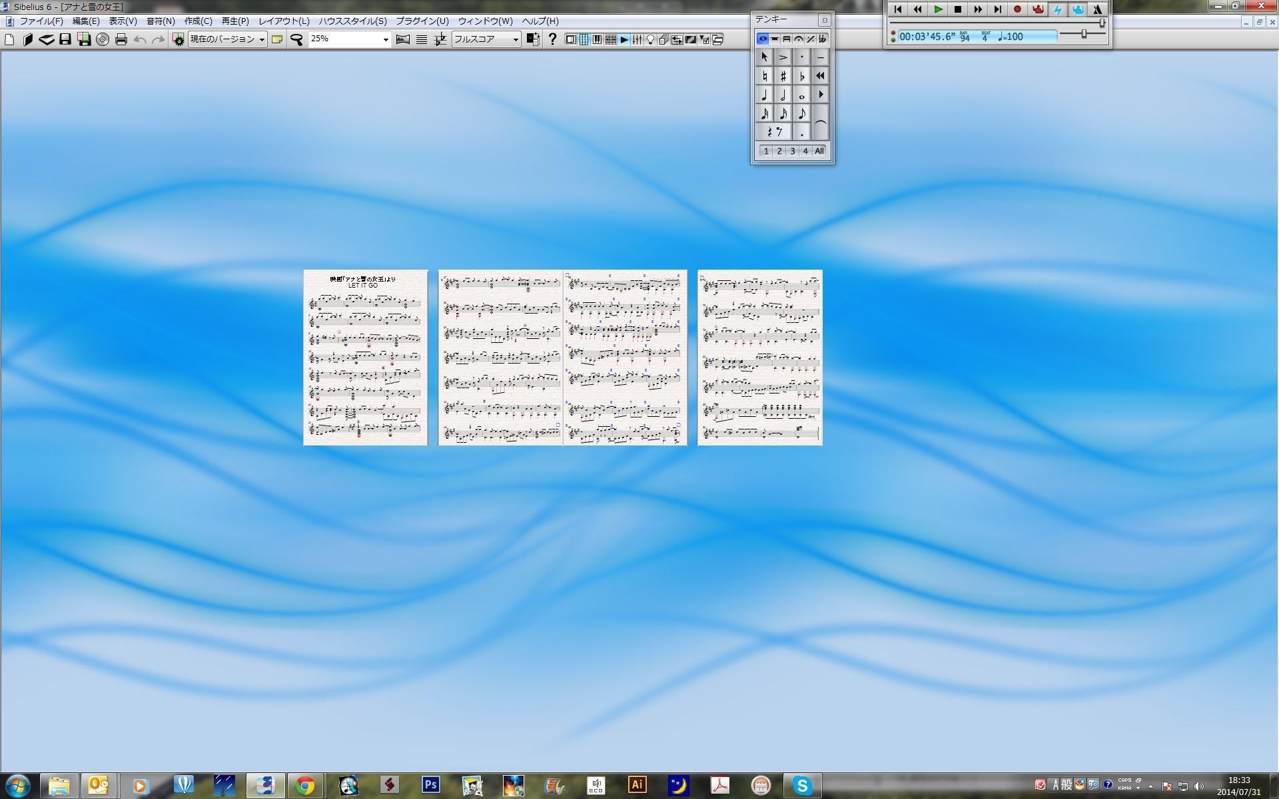Click the magnifier zoom tool icon
Image resolution: width=1279 pixels, height=799 pixels.
point(296,39)
